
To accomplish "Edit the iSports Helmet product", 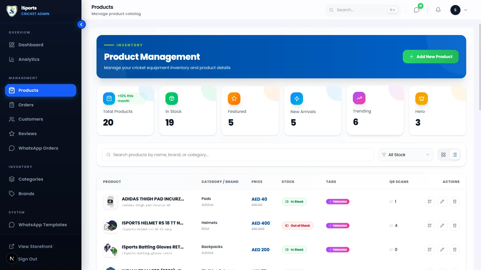I will [x=442, y=225].
